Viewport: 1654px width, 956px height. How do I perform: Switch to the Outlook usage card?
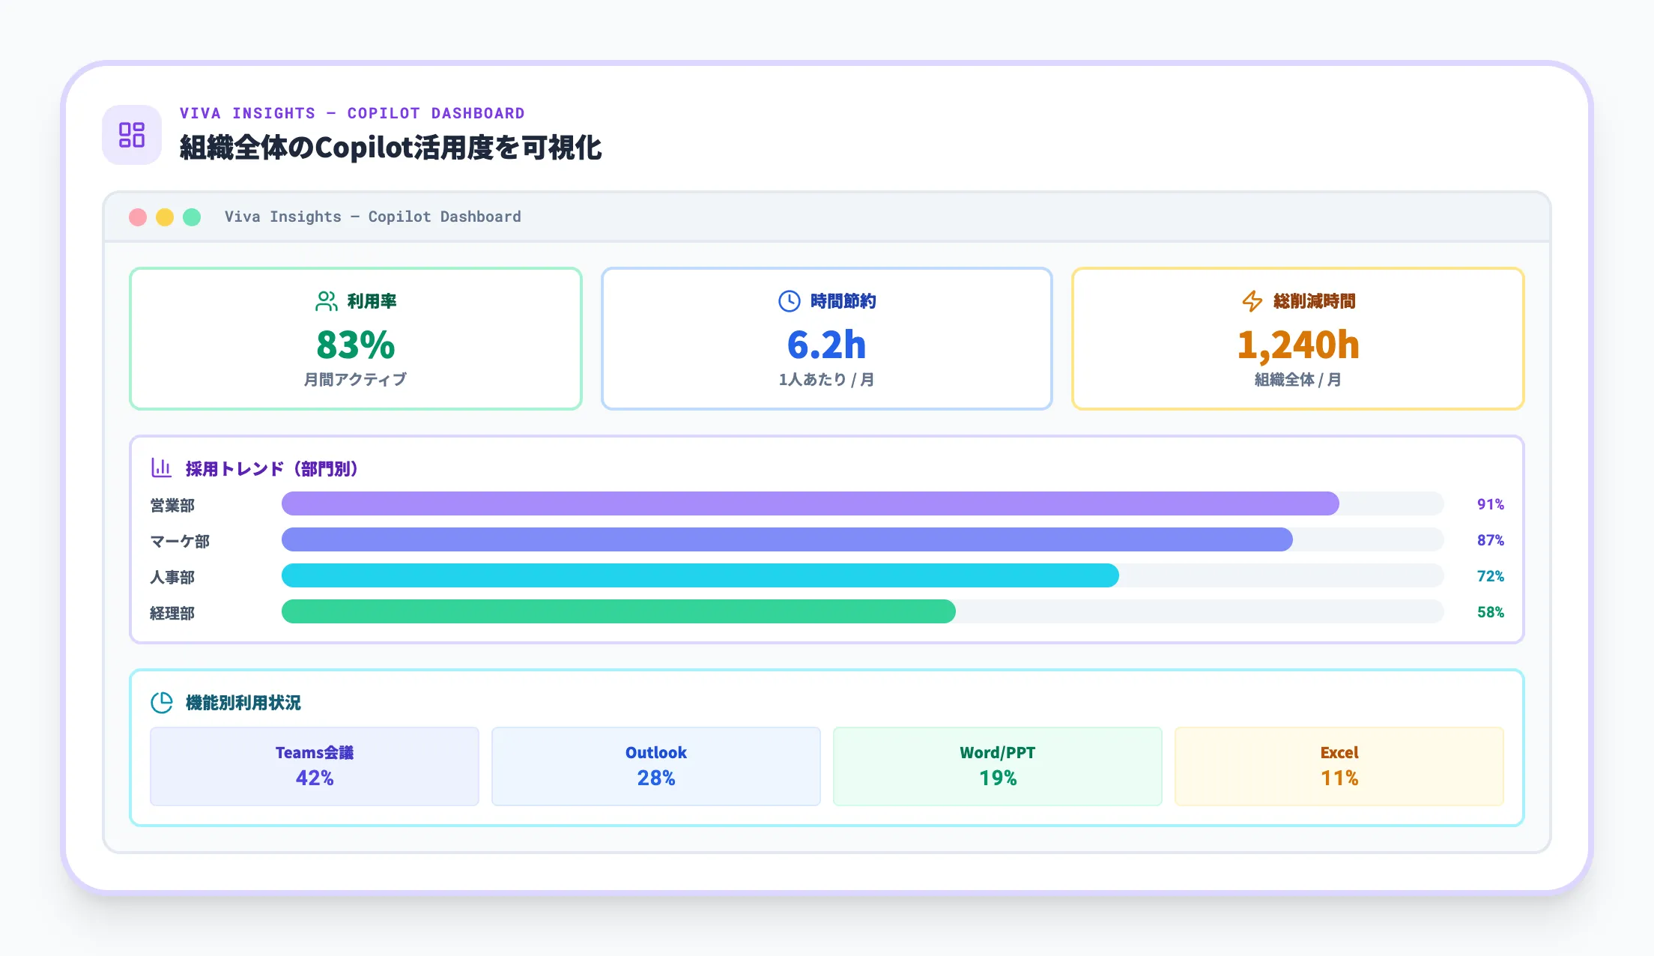[x=655, y=766]
